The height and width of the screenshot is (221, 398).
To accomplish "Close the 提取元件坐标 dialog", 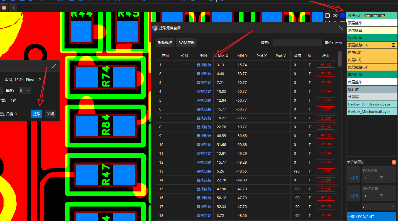I will 341,28.
